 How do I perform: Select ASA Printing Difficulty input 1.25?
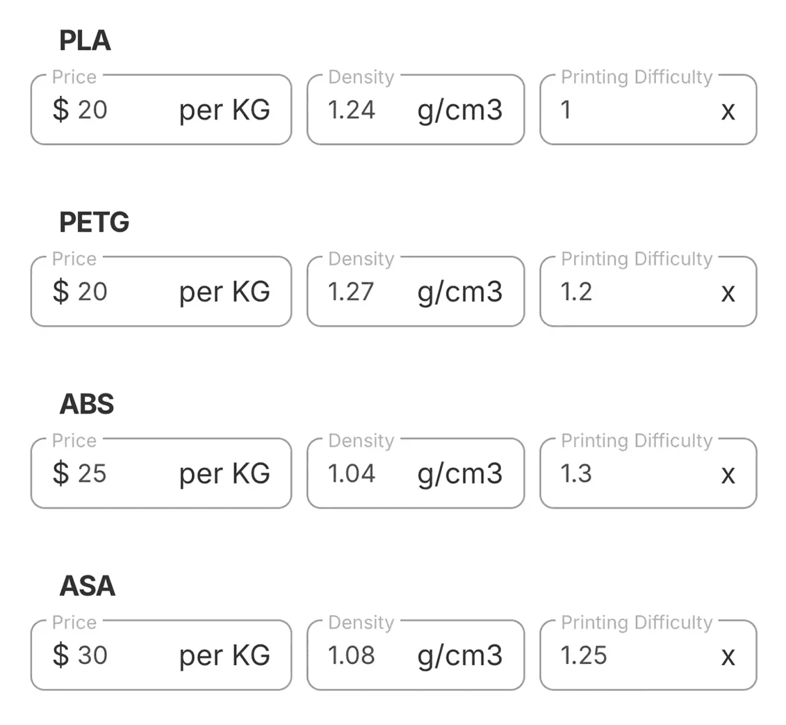pyautogui.click(x=625, y=655)
